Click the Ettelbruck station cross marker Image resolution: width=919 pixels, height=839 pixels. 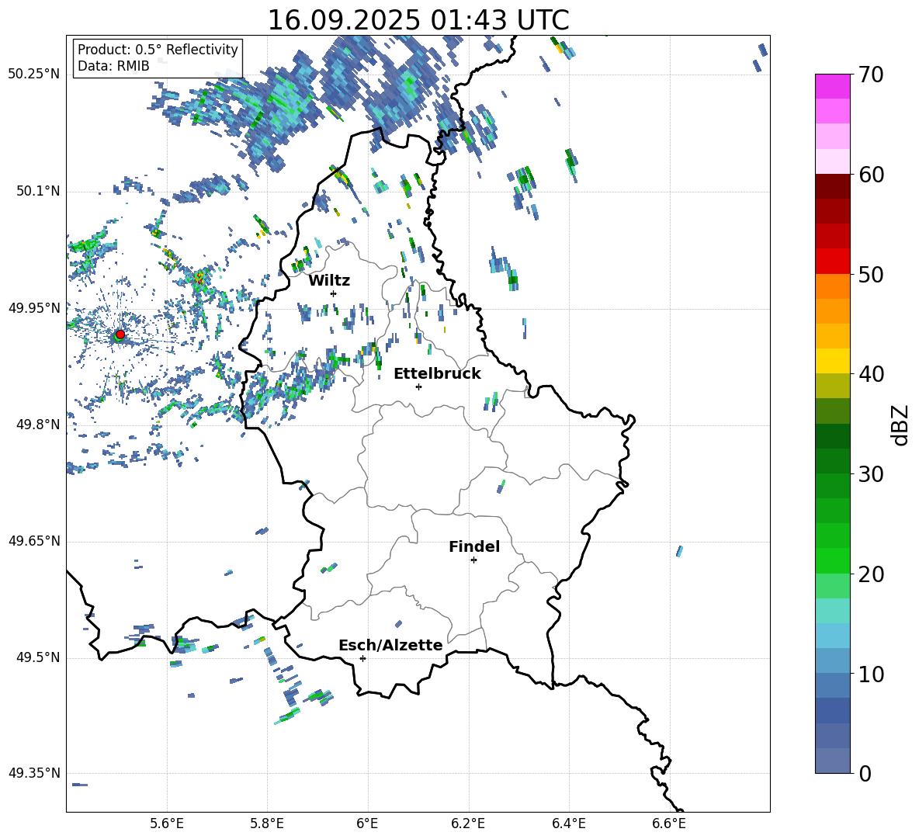tap(418, 387)
